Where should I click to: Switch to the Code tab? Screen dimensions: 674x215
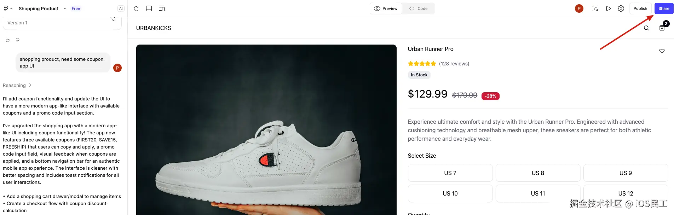click(418, 8)
